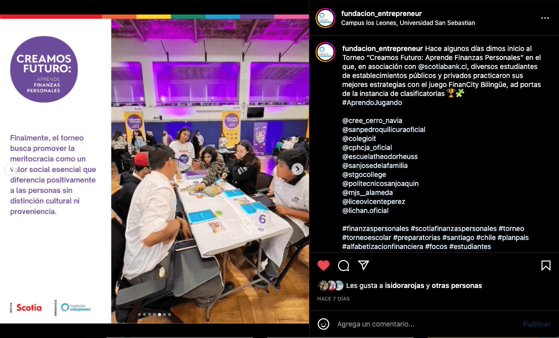
Task: Toggle the red heart like button
Action: pyautogui.click(x=323, y=265)
